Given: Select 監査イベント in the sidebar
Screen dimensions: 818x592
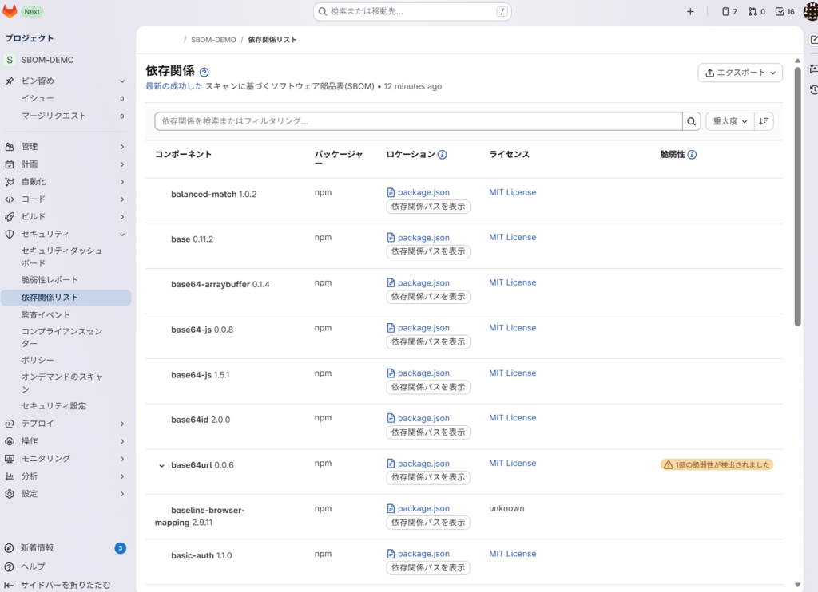Looking at the screenshot, I should tap(46, 315).
